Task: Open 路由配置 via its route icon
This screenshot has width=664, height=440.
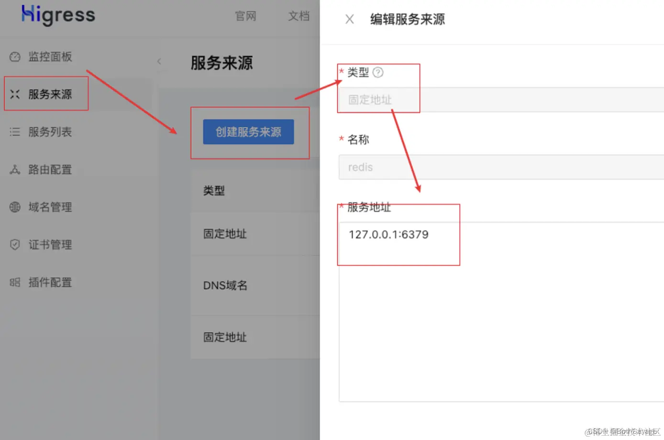Action: pos(14,169)
